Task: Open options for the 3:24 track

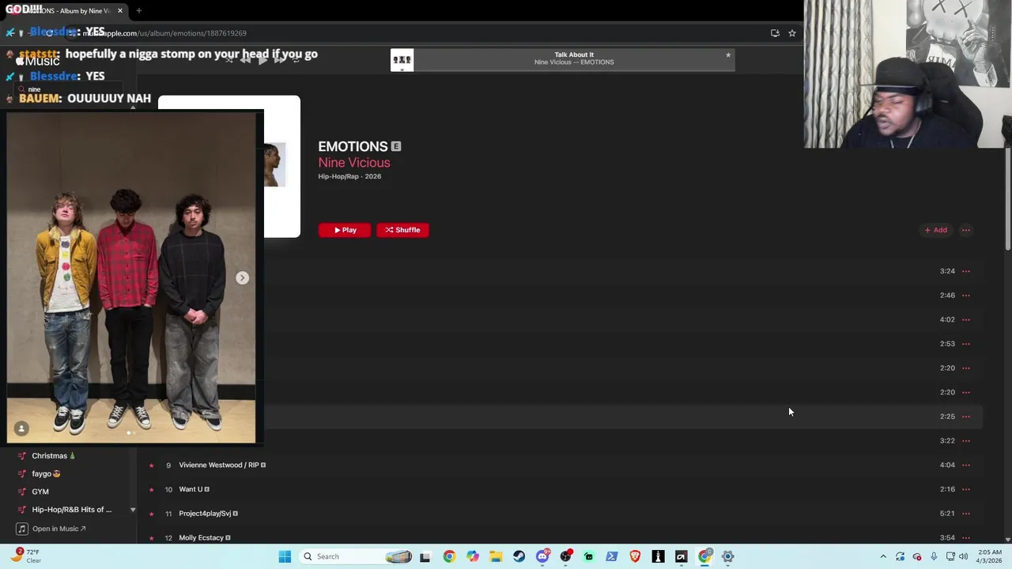Action: coord(966,271)
